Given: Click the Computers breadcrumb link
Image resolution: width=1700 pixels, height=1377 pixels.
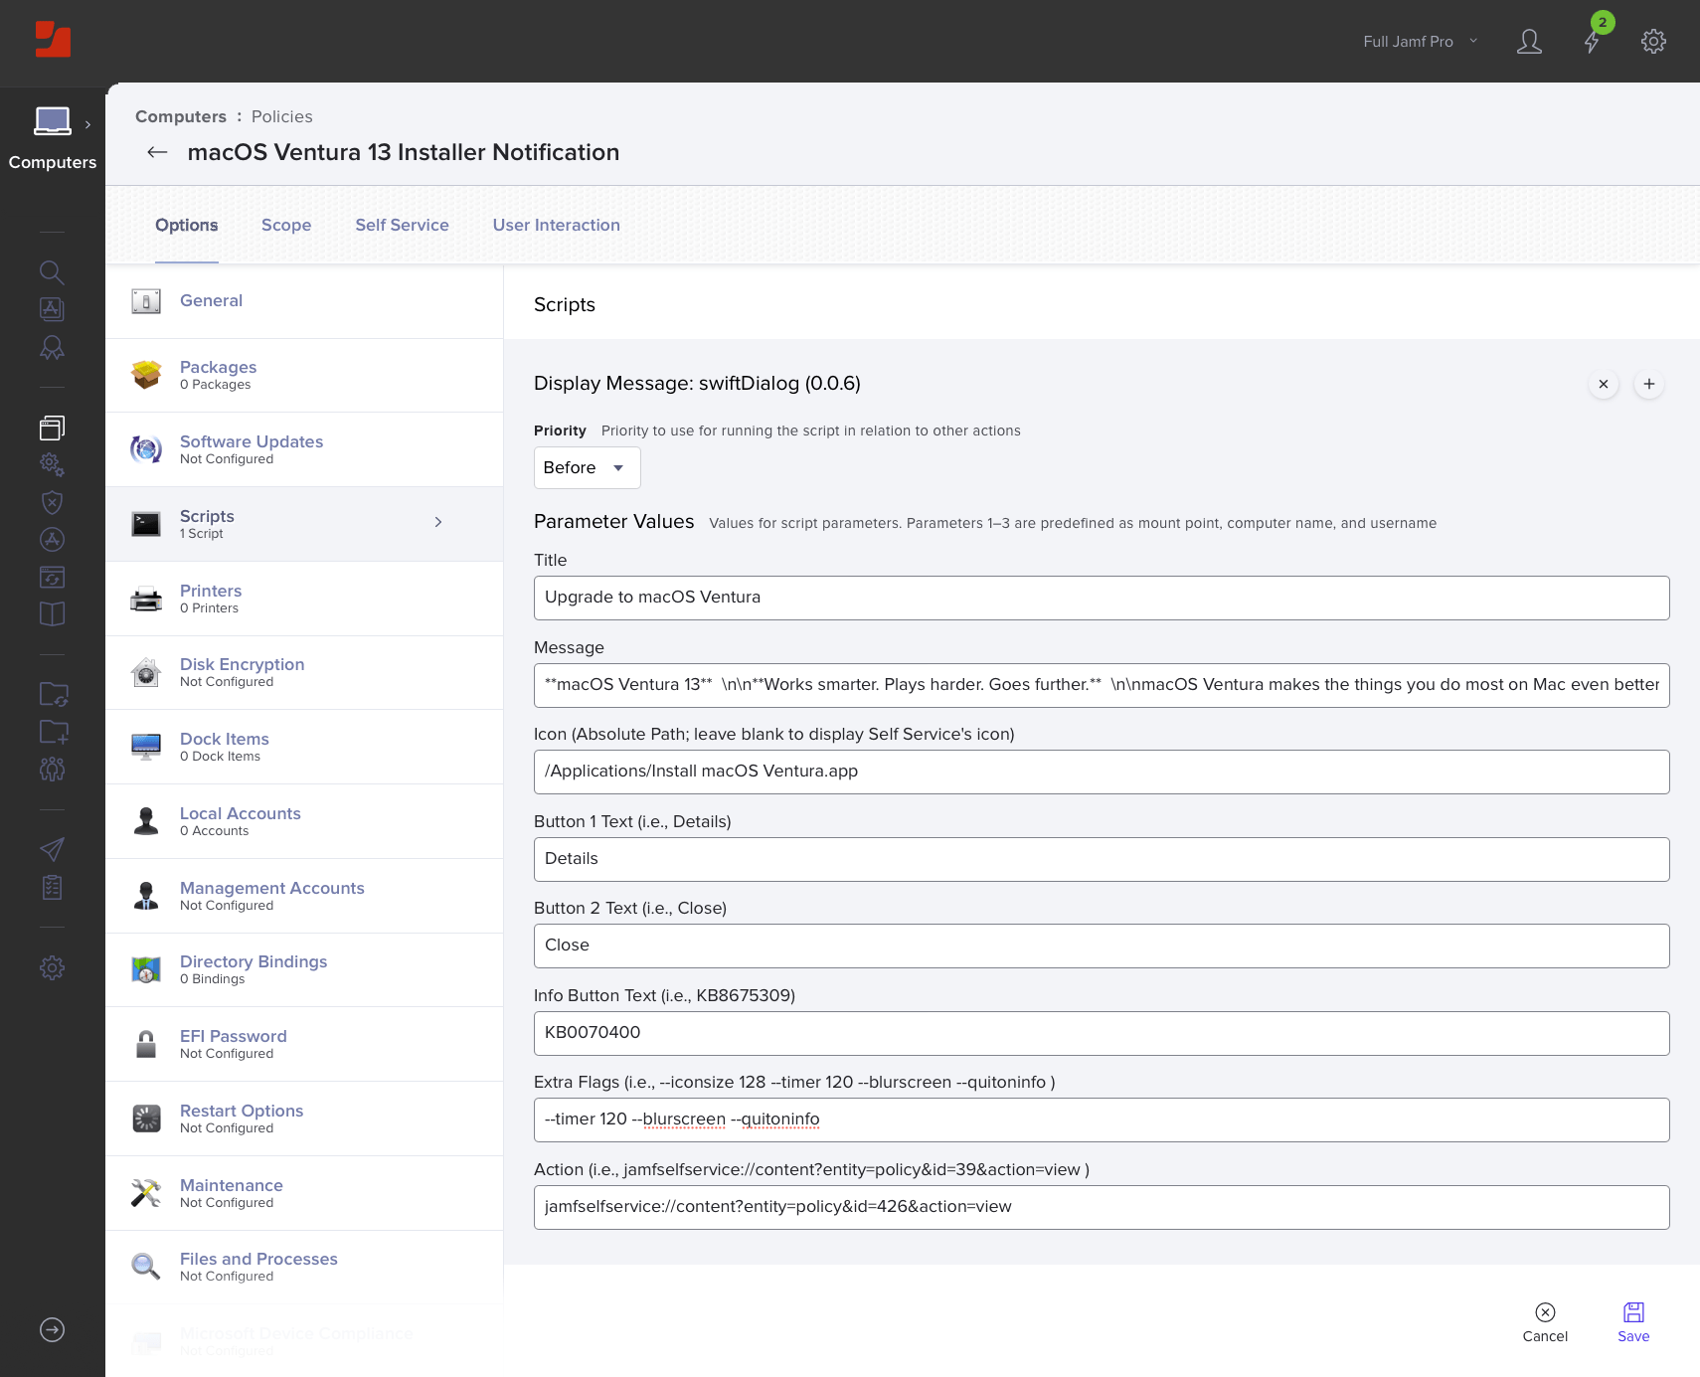Looking at the screenshot, I should 181,116.
